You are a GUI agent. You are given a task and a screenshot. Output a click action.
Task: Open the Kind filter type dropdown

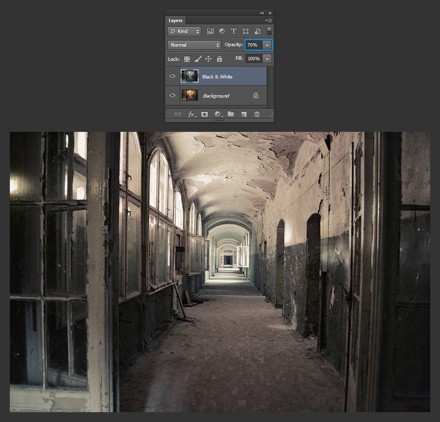[184, 31]
